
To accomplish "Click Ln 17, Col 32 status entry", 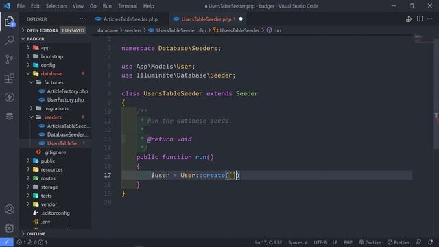I will coord(268,242).
